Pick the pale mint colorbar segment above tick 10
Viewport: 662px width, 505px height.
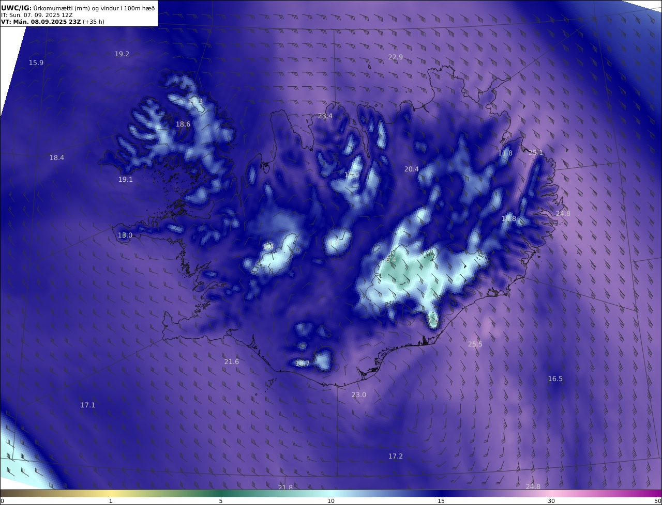point(331,494)
